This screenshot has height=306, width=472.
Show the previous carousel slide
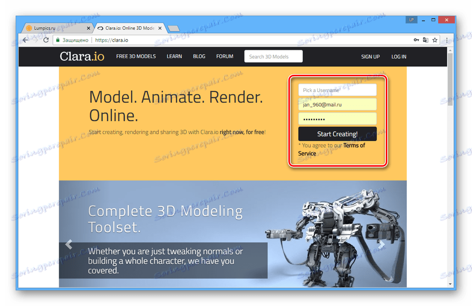click(69, 244)
